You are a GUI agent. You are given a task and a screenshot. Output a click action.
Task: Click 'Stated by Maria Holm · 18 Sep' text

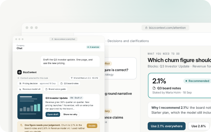pos(172,93)
